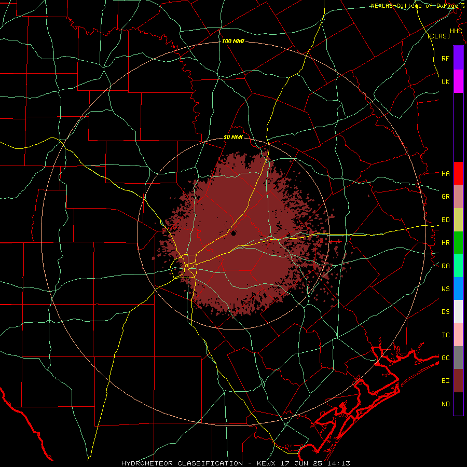
Task: Click the WS legend label
Action: point(445,289)
